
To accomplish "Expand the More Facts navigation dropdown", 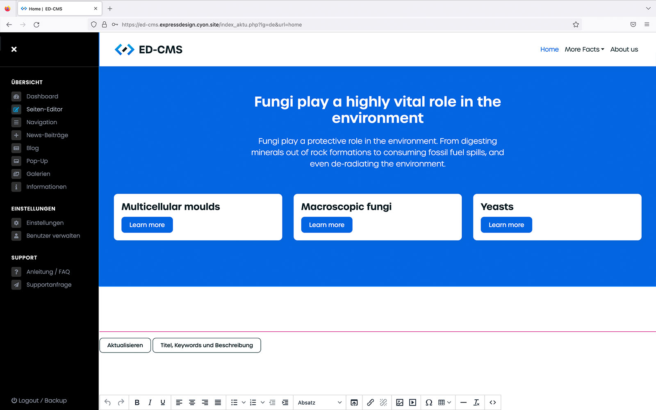I will 584,49.
